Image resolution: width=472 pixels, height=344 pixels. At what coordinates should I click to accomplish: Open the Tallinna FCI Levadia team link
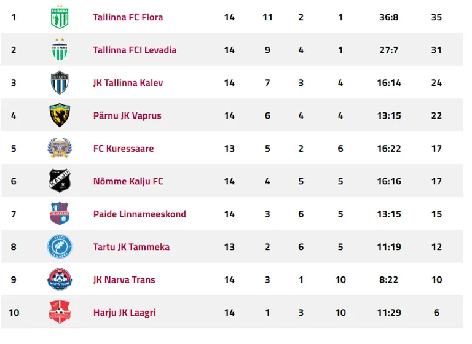pos(135,50)
